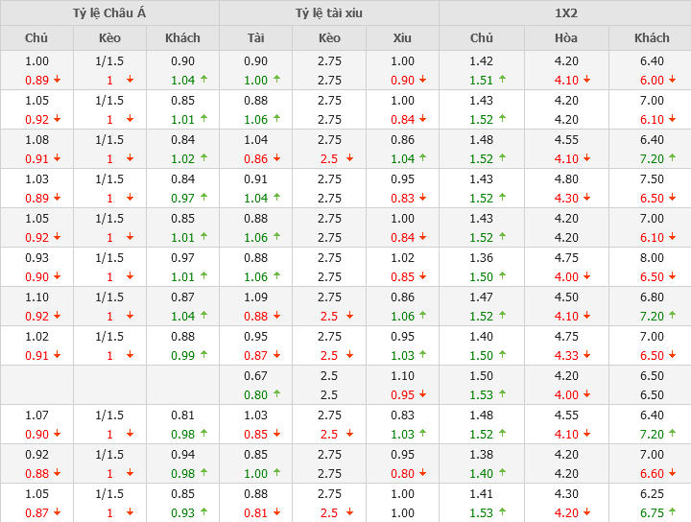691x522 pixels.
Task: Click the red down arrow beside red 4.30
Action: [587, 198]
